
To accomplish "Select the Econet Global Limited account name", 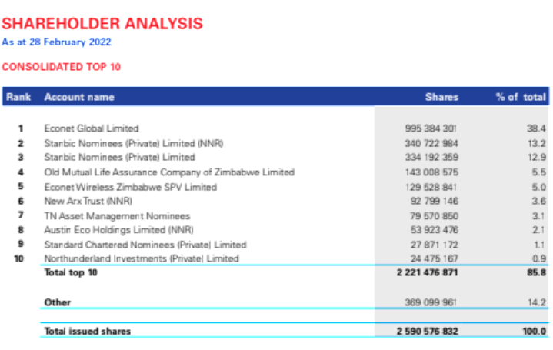I will tap(92, 128).
